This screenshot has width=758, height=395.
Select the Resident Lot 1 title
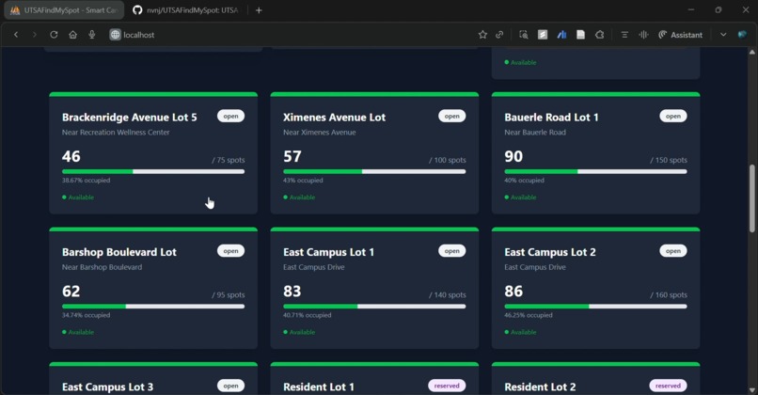319,387
